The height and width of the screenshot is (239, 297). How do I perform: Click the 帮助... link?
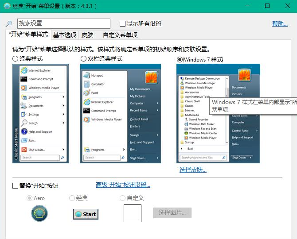pyautogui.click(x=280, y=24)
